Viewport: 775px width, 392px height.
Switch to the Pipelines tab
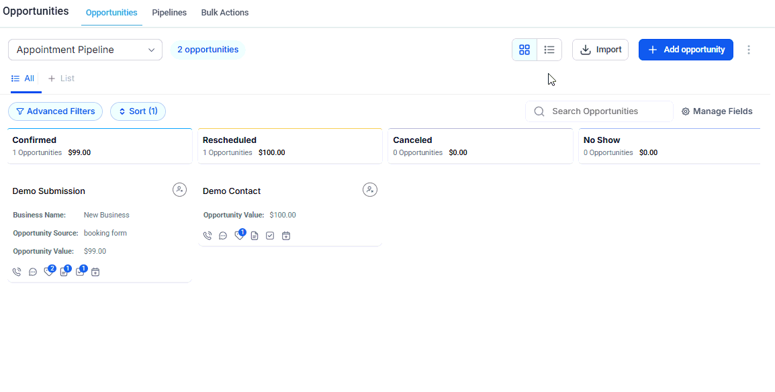coord(169,12)
